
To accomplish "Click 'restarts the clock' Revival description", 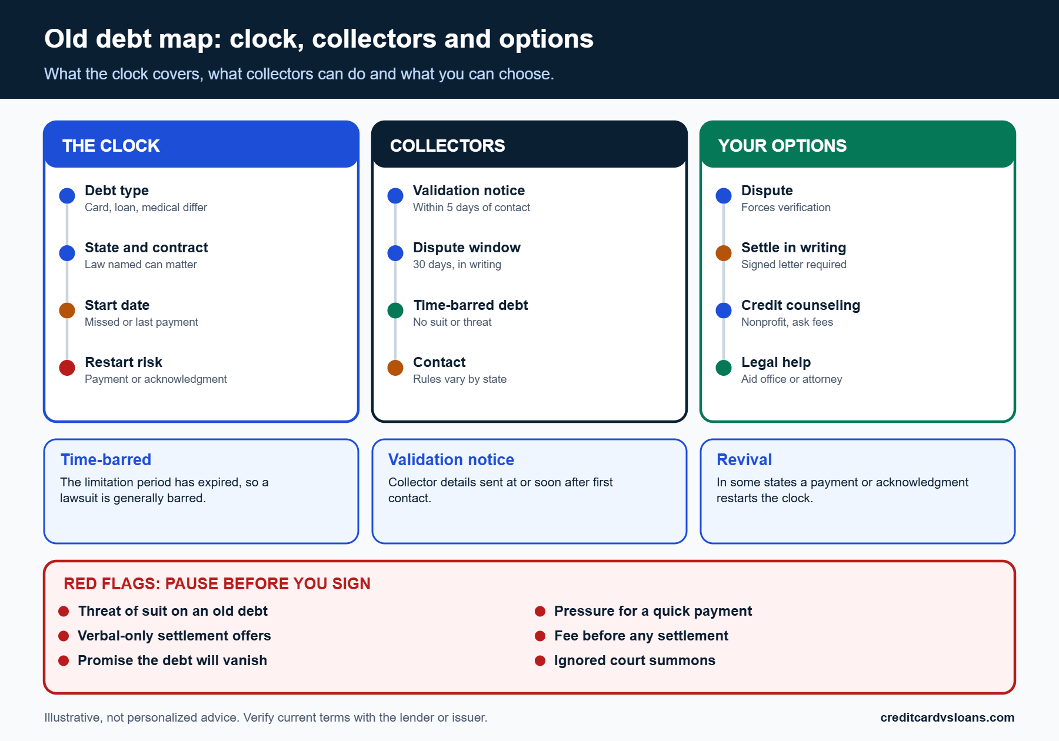I will [x=842, y=490].
